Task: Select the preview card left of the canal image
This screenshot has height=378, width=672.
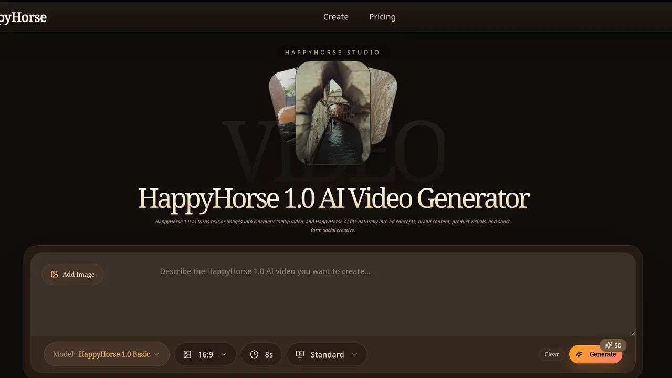Action: [x=282, y=106]
